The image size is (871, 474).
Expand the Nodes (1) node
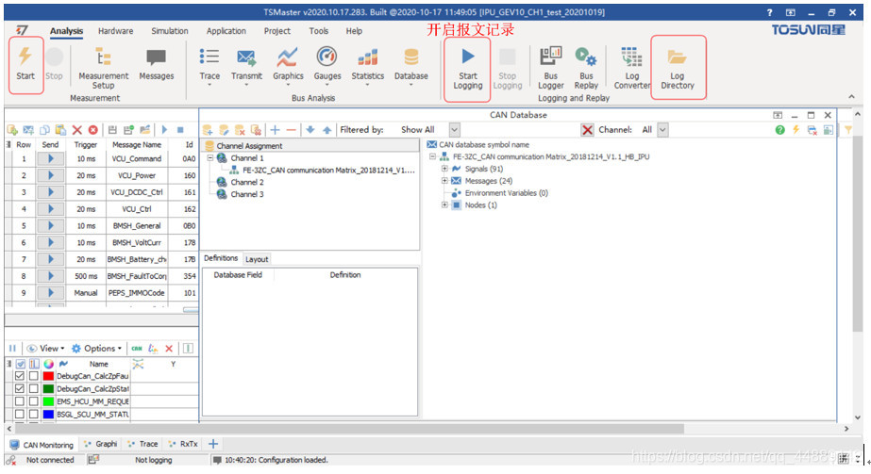coord(444,205)
